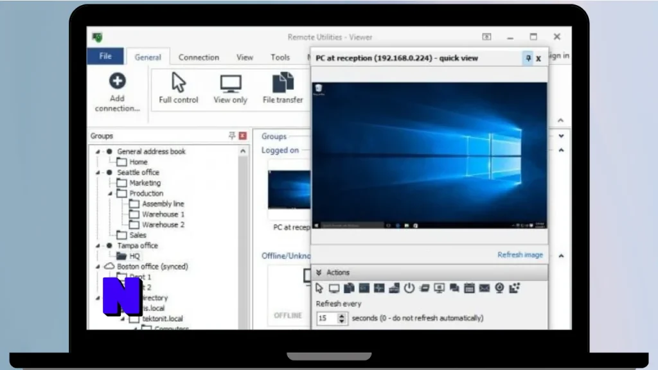Select the PC at reception thumbnail

289,189
